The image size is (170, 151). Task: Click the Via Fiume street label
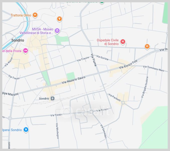[94, 60]
